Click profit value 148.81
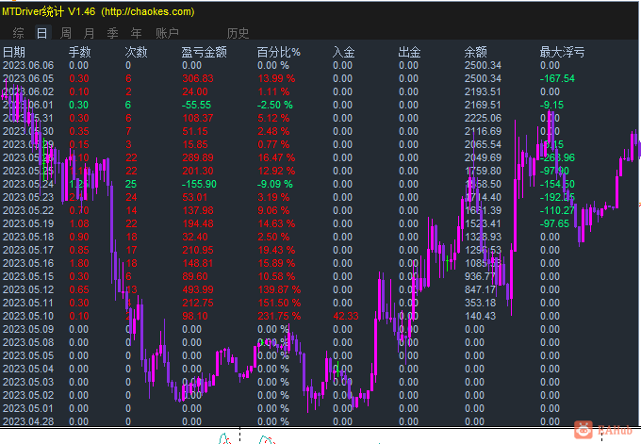Screen dimensions: 641x444 point(198,263)
